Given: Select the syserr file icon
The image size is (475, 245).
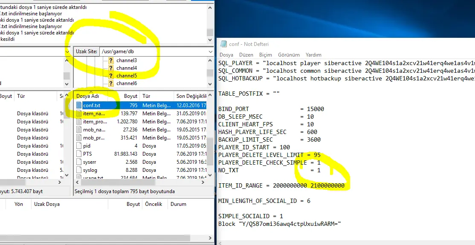Looking at the screenshot, I should 79,162.
